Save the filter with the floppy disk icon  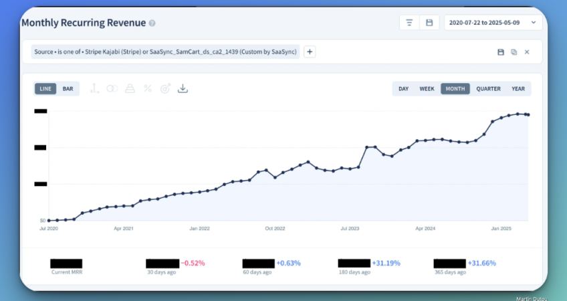click(x=501, y=52)
